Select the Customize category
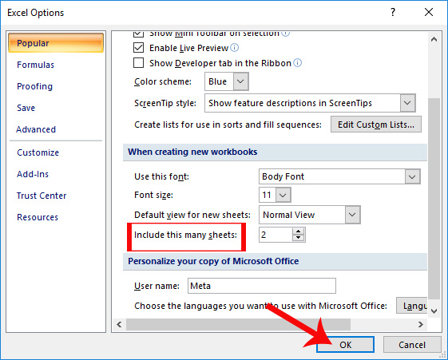 point(38,152)
